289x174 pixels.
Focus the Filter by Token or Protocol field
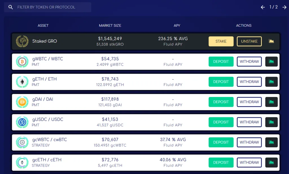tap(47, 7)
